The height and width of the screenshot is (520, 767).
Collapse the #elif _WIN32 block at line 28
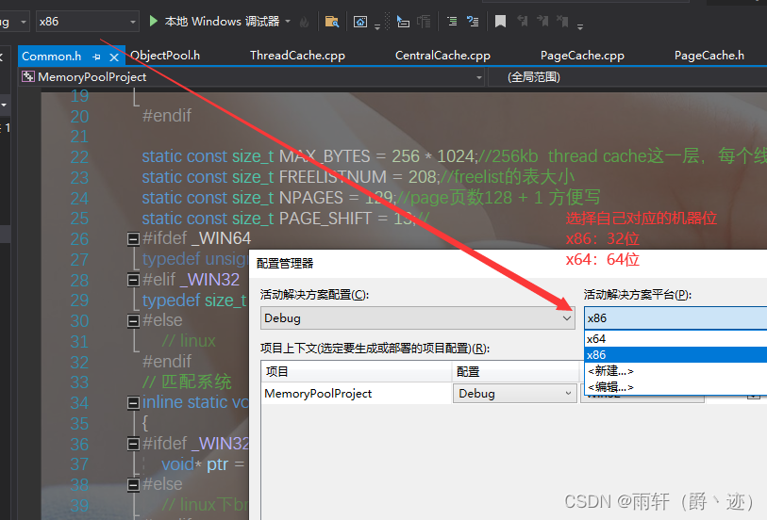[133, 280]
